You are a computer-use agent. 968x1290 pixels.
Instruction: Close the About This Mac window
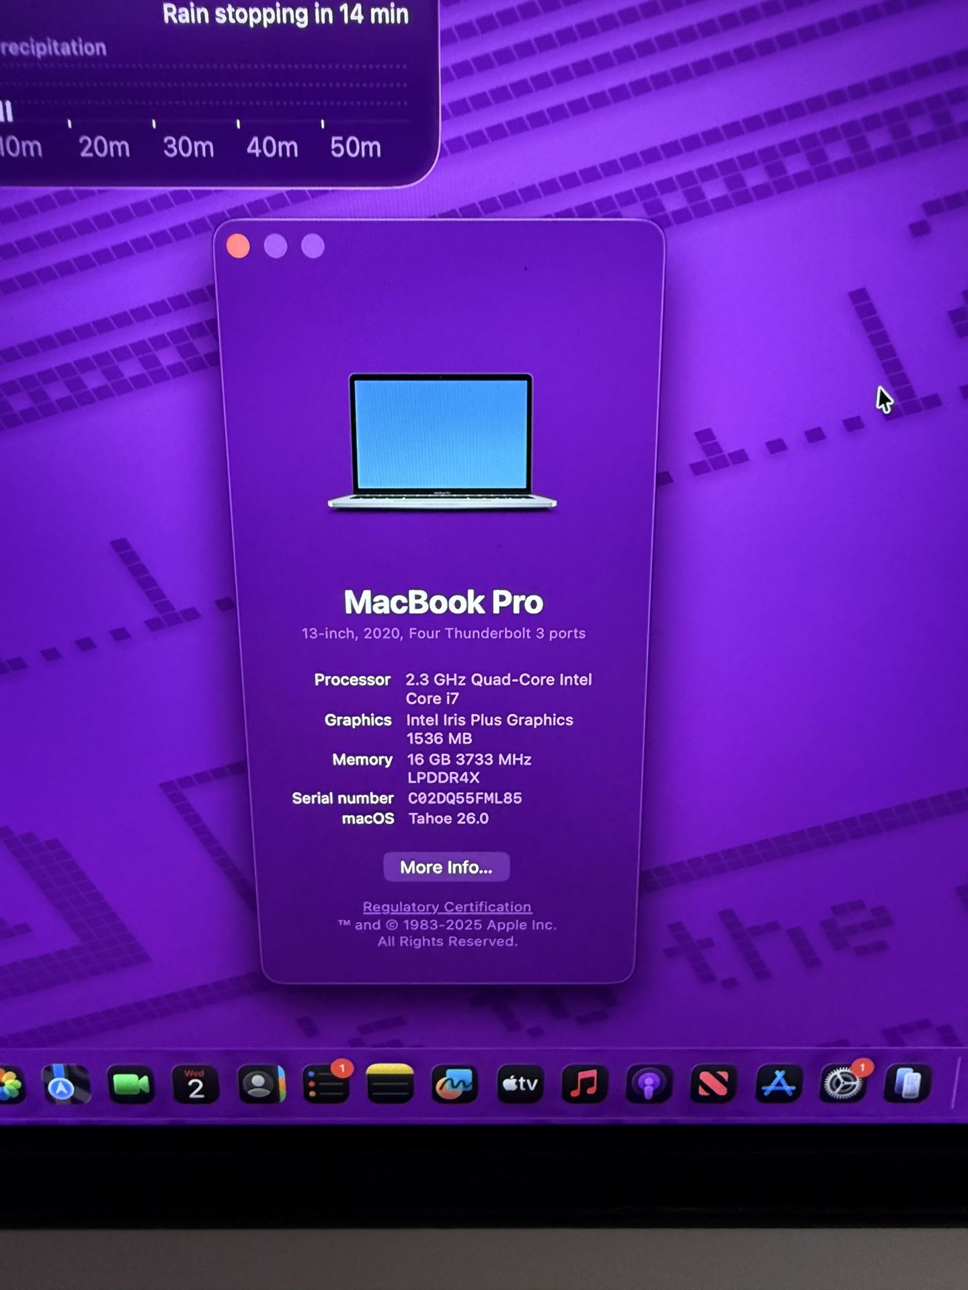pos(238,247)
